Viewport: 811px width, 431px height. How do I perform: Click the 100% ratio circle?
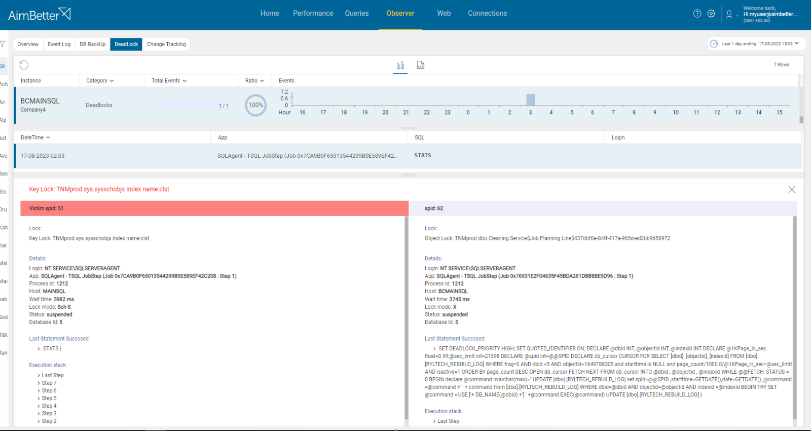click(256, 105)
